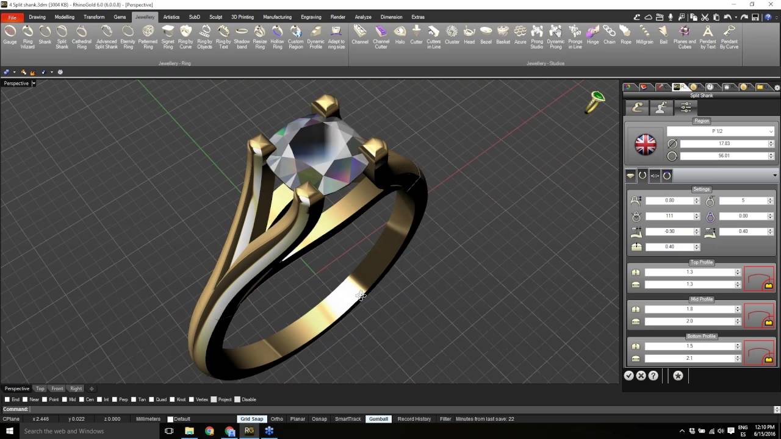Image resolution: width=781 pixels, height=439 pixels.
Task: Expand the dropdown arrow beside shank section tabs
Action: pyautogui.click(x=775, y=176)
